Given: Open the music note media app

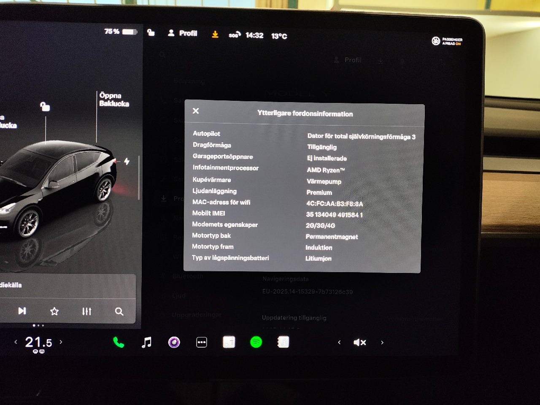Looking at the screenshot, I should 146,343.
